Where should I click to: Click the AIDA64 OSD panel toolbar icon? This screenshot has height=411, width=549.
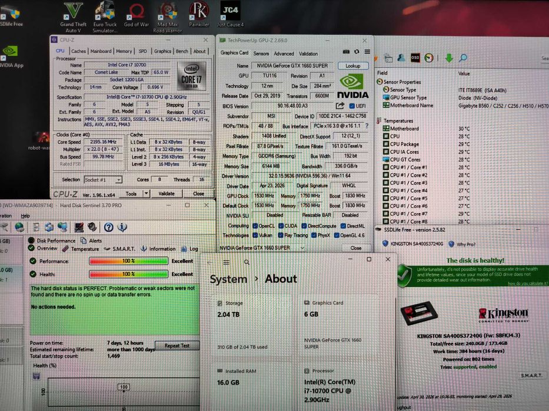(x=415, y=58)
